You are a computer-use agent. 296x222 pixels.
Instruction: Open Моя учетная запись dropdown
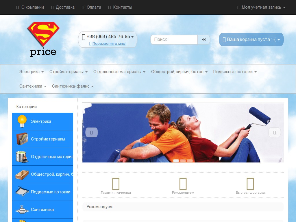point(261,7)
